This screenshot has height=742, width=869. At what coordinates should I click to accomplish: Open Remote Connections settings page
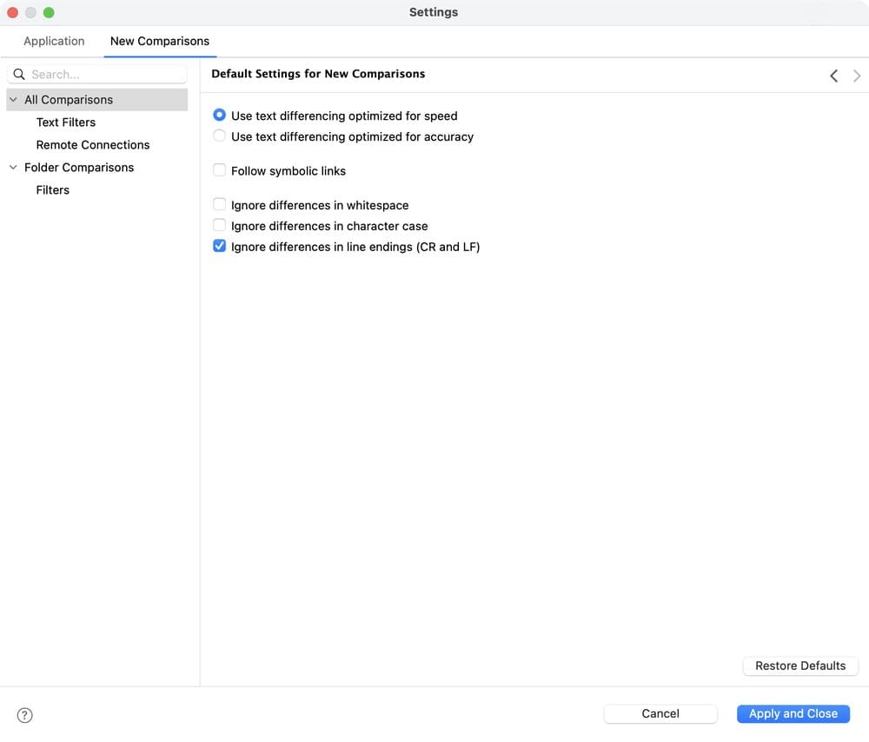[93, 144]
